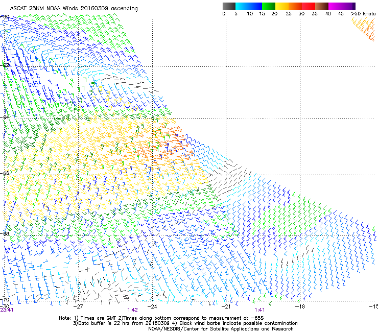Screen dimensions: 378x332
Task: Click the '-62' latitude axis label
Action: pyautogui.click(x=5, y=65)
